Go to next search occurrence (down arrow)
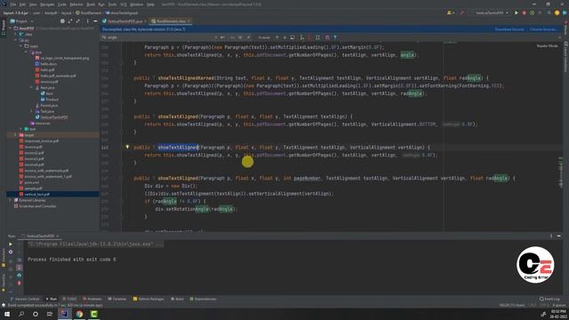Screen dimensions: 569x320 (284, 37)
